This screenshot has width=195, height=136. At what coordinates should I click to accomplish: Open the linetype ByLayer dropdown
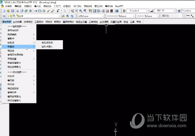pyautogui.click(x=133, y=16)
